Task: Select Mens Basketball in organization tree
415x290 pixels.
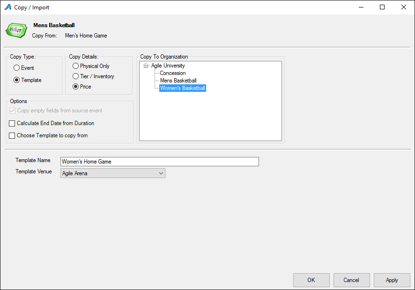Action: point(178,81)
